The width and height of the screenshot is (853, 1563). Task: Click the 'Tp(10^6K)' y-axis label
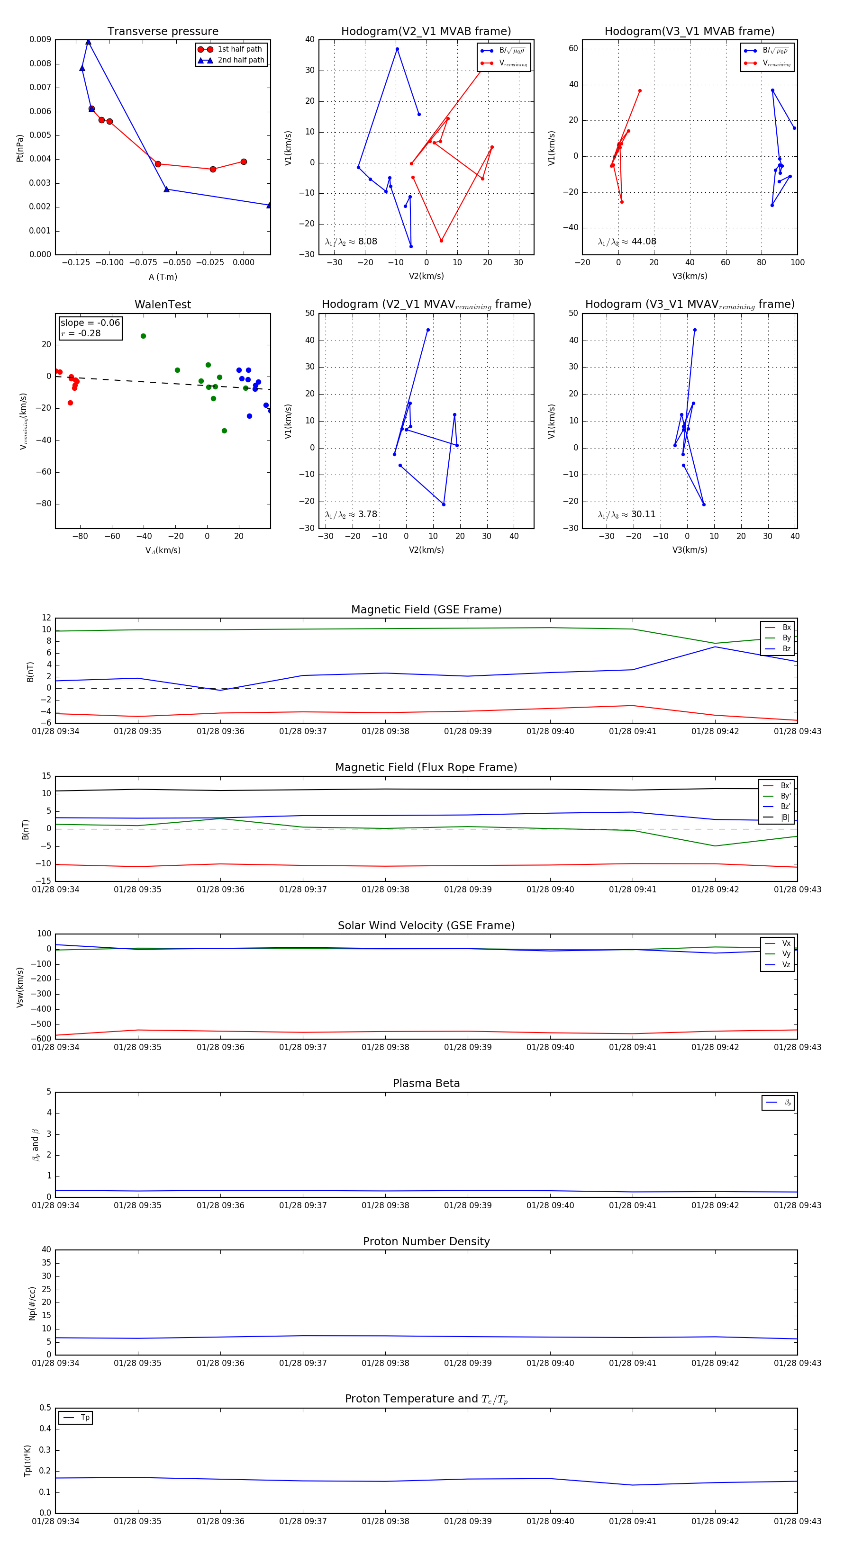point(27,1461)
